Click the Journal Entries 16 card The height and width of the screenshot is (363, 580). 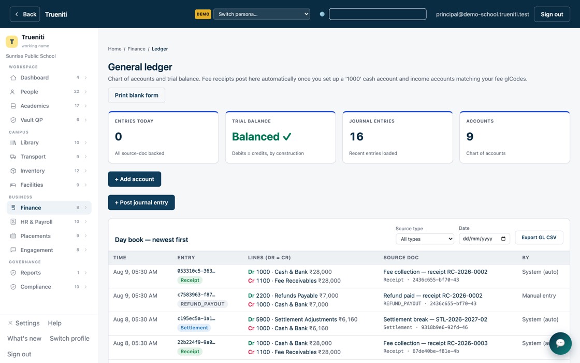click(x=398, y=137)
